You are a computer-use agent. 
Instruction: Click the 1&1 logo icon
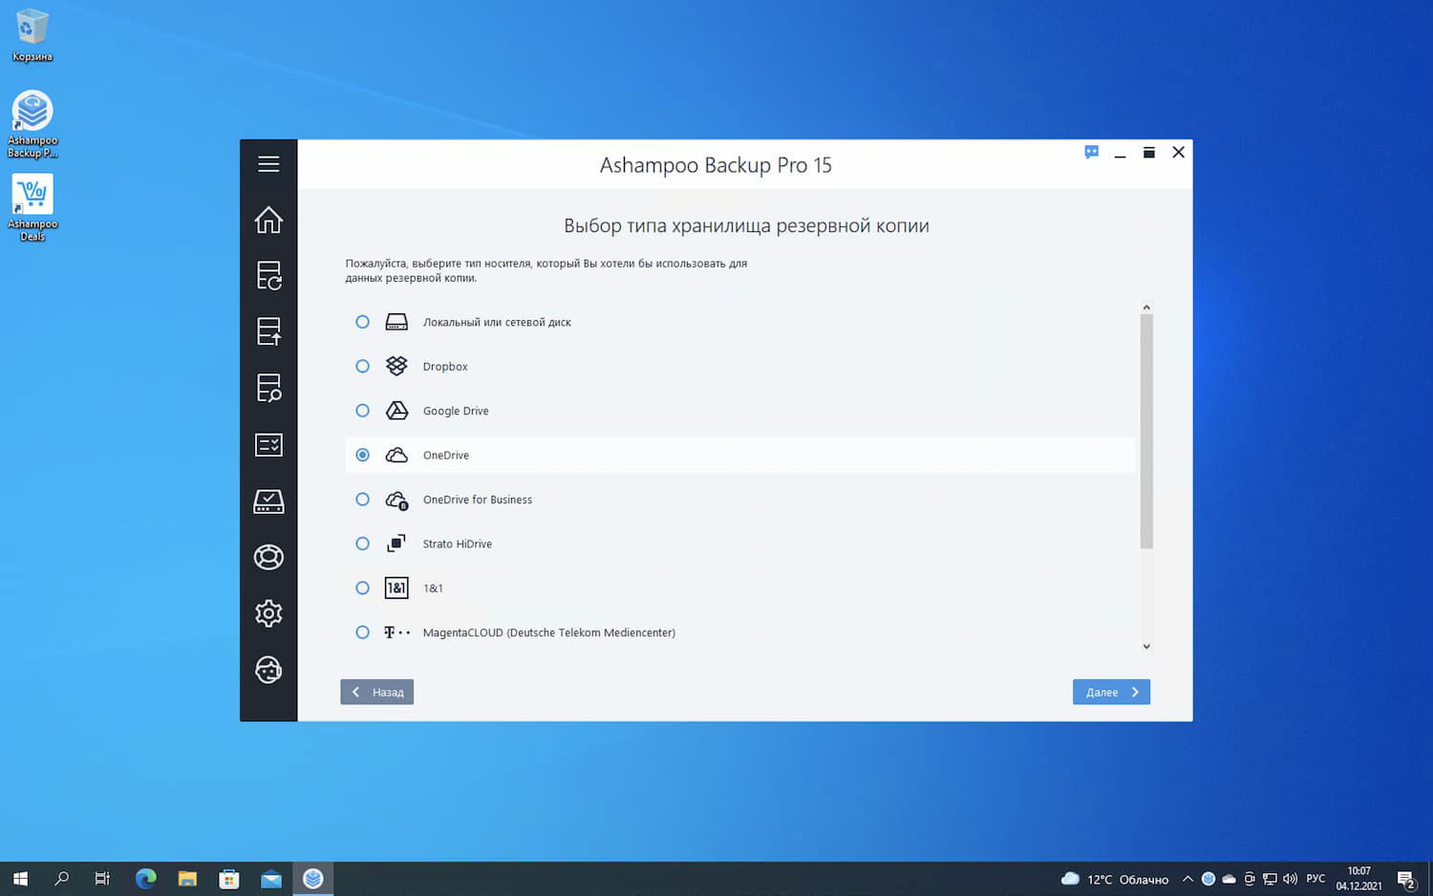click(x=396, y=587)
